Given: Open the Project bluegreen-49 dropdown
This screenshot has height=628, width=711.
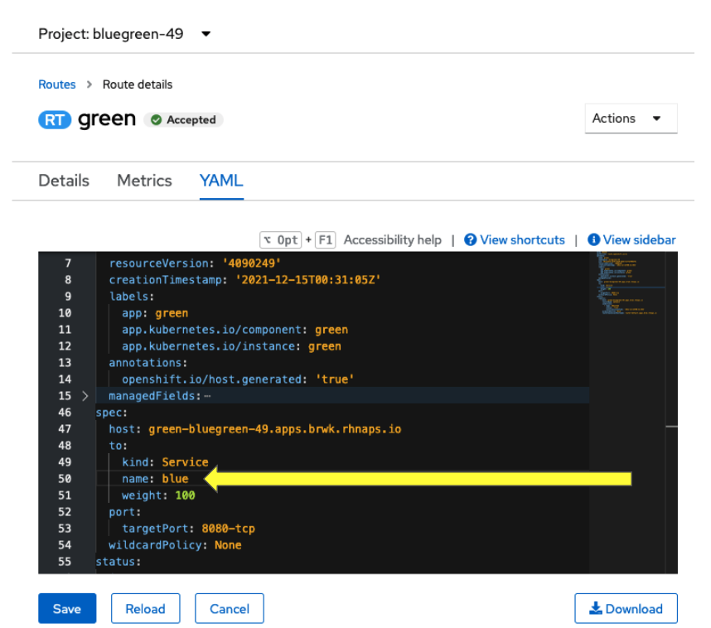Looking at the screenshot, I should coord(124,34).
